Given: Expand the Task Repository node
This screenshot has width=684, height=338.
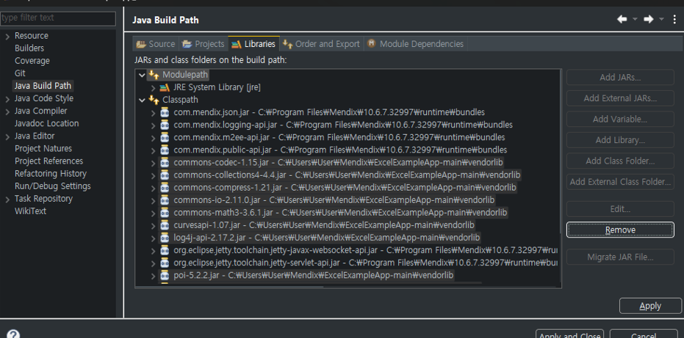Looking at the screenshot, I should coord(7,199).
